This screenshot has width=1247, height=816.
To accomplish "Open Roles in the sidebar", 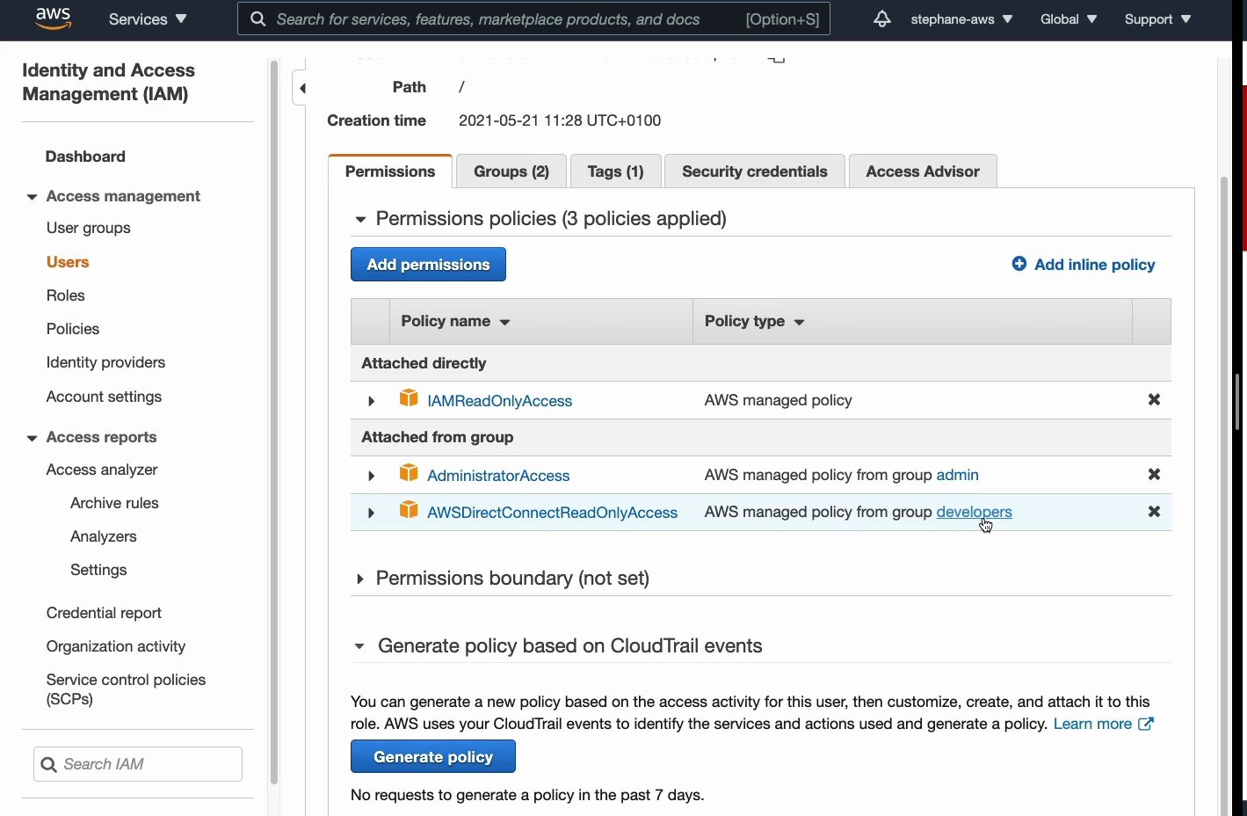I will (66, 295).
